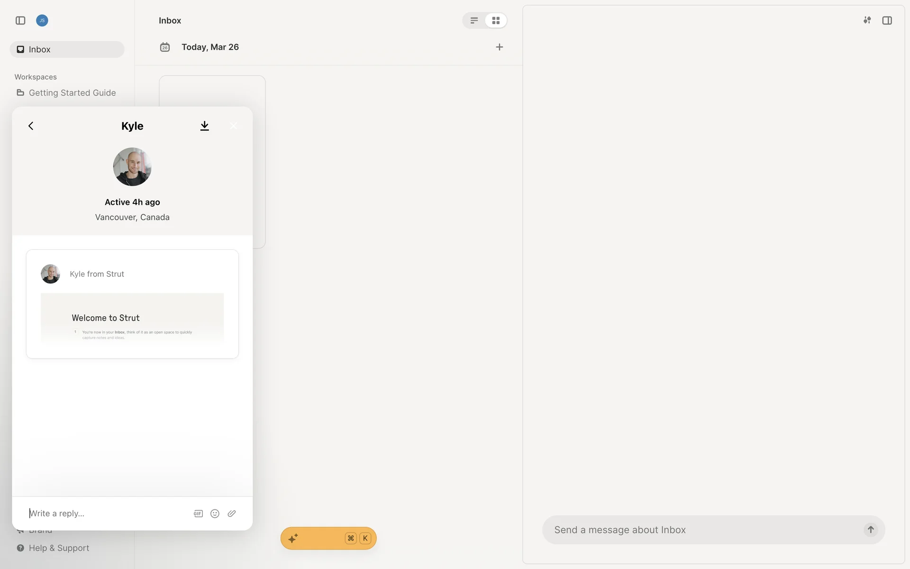Open the emoji picker in reply
910x569 pixels.
[x=215, y=514]
